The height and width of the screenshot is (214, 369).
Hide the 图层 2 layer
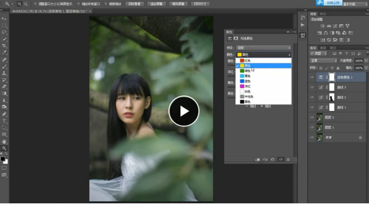(x=312, y=117)
